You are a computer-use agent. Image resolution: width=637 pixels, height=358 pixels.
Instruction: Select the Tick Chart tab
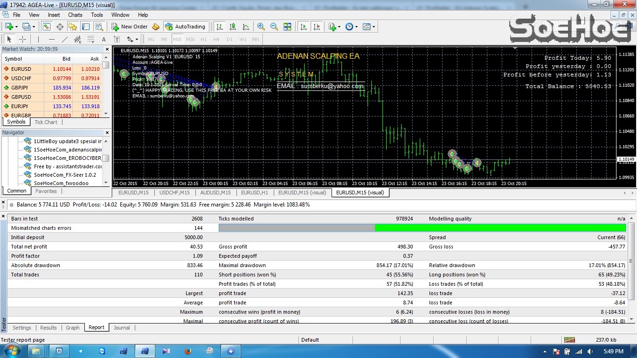point(46,122)
